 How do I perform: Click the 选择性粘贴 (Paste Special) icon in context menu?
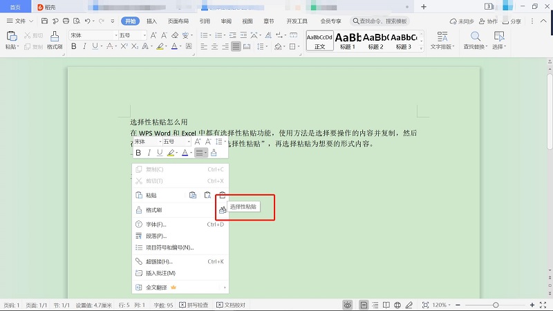[x=223, y=210]
